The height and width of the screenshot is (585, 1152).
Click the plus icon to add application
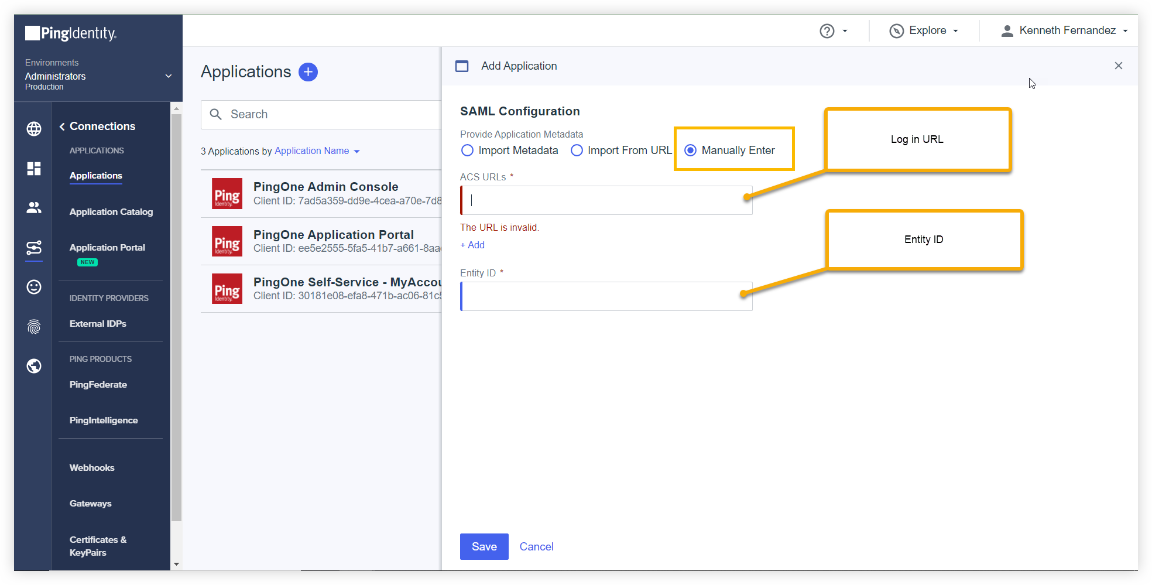click(x=308, y=72)
